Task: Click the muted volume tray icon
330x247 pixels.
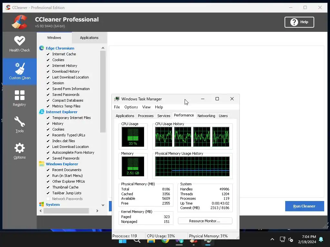Action: click(x=291, y=239)
